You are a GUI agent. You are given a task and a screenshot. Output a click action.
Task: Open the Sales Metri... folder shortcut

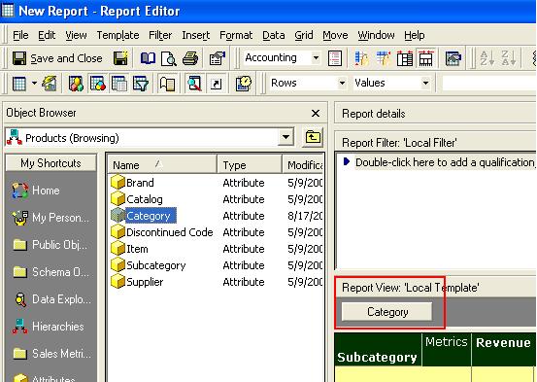(51, 354)
